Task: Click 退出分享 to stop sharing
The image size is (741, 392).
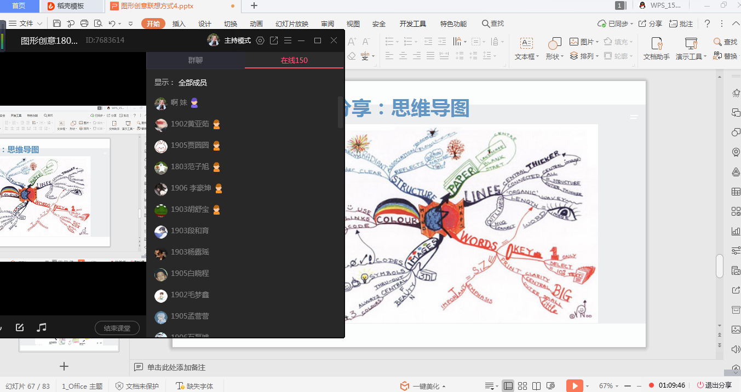Action: coord(715,385)
